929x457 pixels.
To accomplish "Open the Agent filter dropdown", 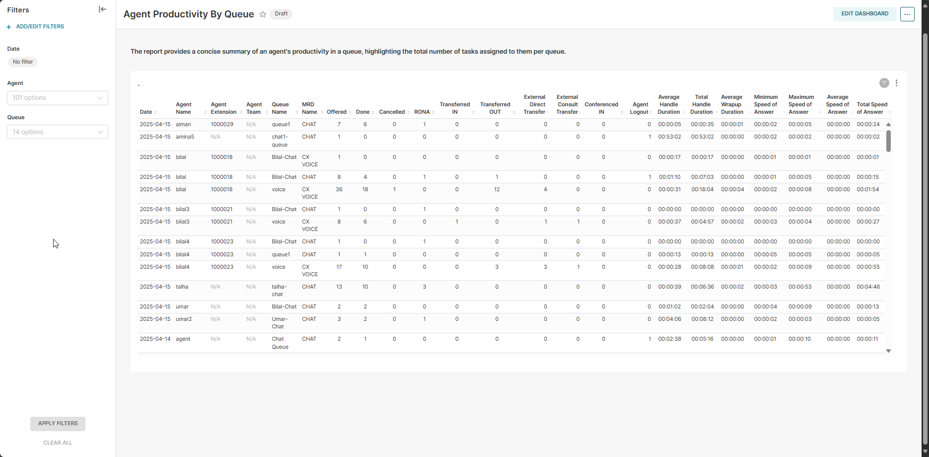I will click(x=58, y=98).
